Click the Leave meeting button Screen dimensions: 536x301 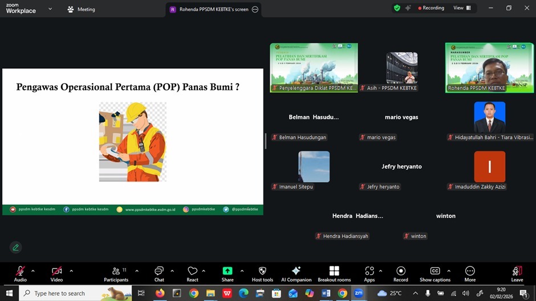coord(517,272)
